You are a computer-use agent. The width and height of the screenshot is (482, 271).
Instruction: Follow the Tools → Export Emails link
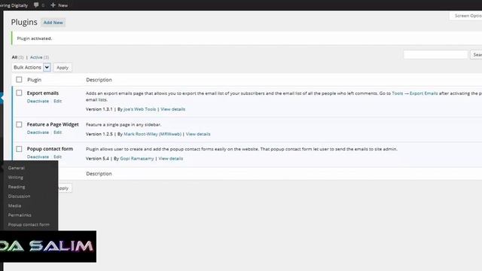[415, 93]
